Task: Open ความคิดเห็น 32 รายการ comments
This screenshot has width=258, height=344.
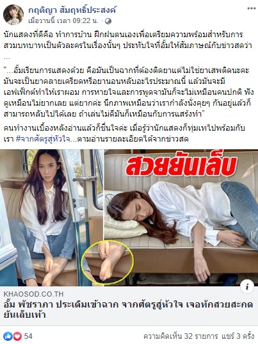Action: tap(181, 336)
